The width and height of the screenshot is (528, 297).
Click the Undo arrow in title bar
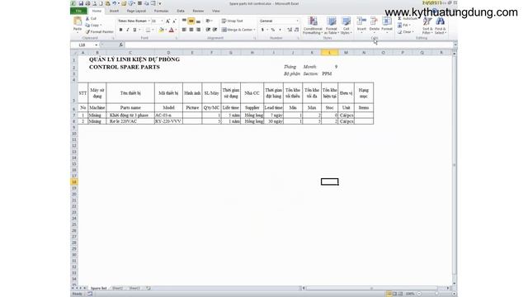coord(114,3)
